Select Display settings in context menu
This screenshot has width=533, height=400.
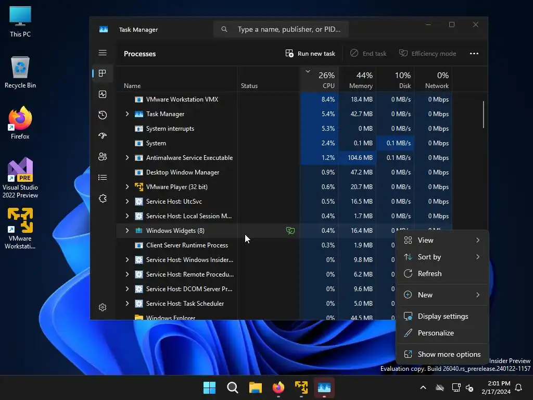point(442,316)
